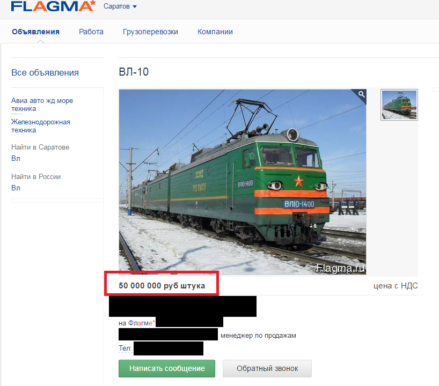Image resolution: width=439 pixels, height=386 pixels.
Task: Switch to the Объявления tab
Action: (35, 32)
